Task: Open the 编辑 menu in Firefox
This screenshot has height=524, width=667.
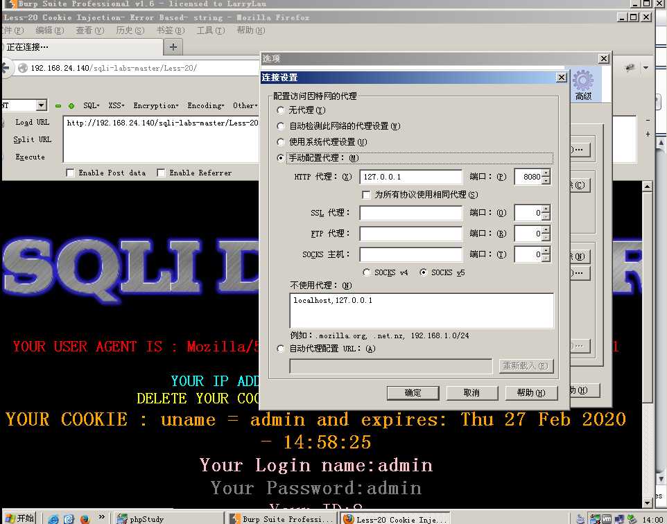Action: [x=50, y=30]
